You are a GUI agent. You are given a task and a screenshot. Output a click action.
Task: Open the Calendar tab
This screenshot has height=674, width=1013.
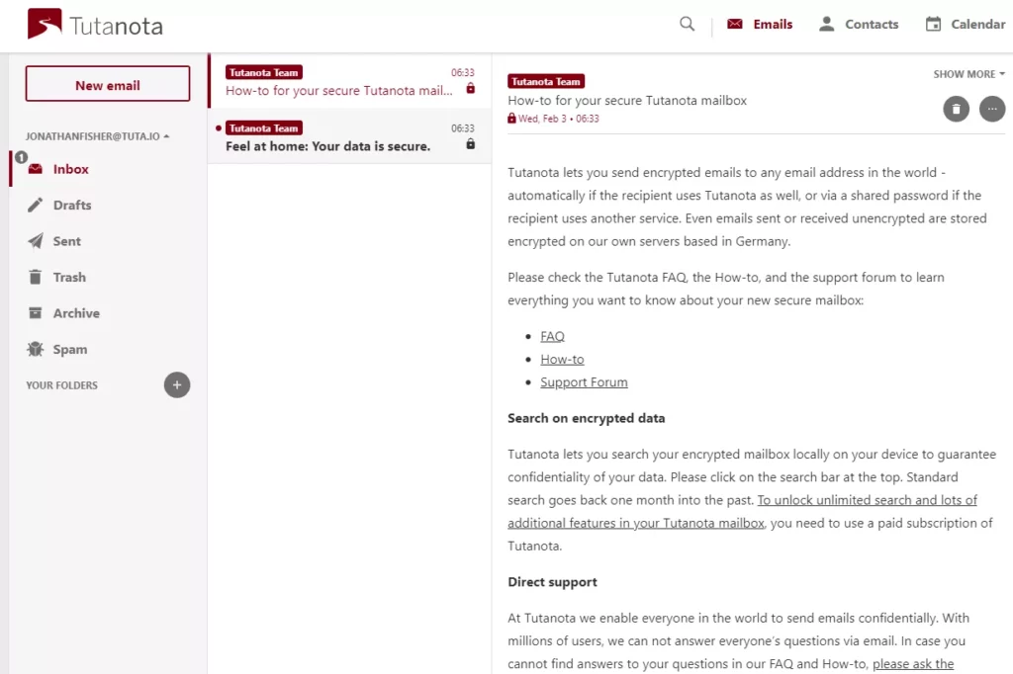965,25
